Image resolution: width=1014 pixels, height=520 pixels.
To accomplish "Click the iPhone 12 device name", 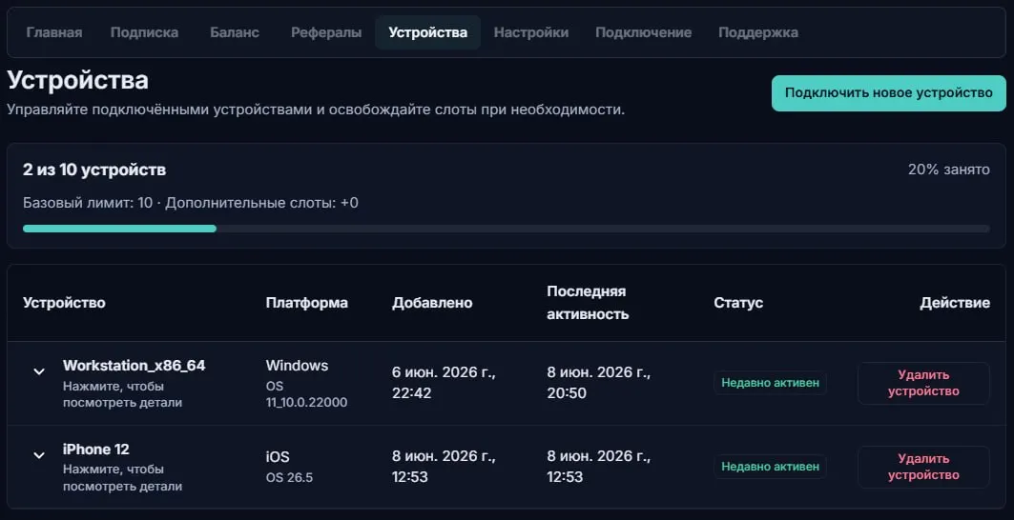I will (x=96, y=449).
